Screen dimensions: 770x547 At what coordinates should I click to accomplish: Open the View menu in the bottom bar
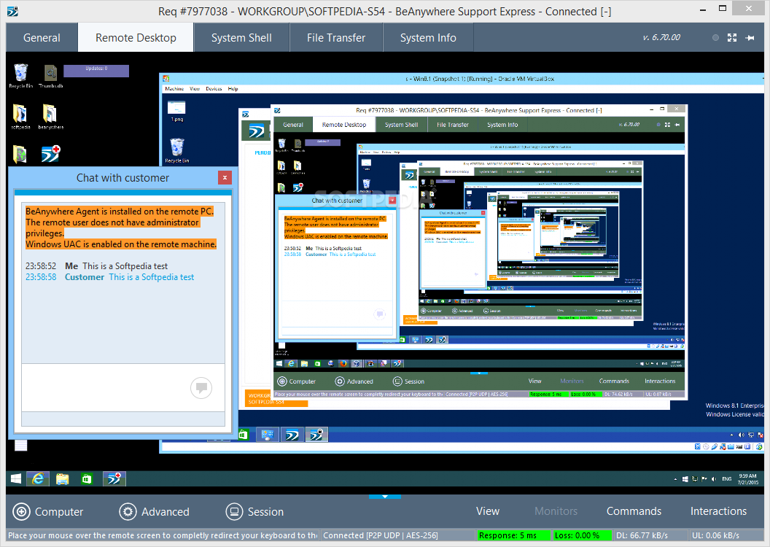pyautogui.click(x=487, y=511)
